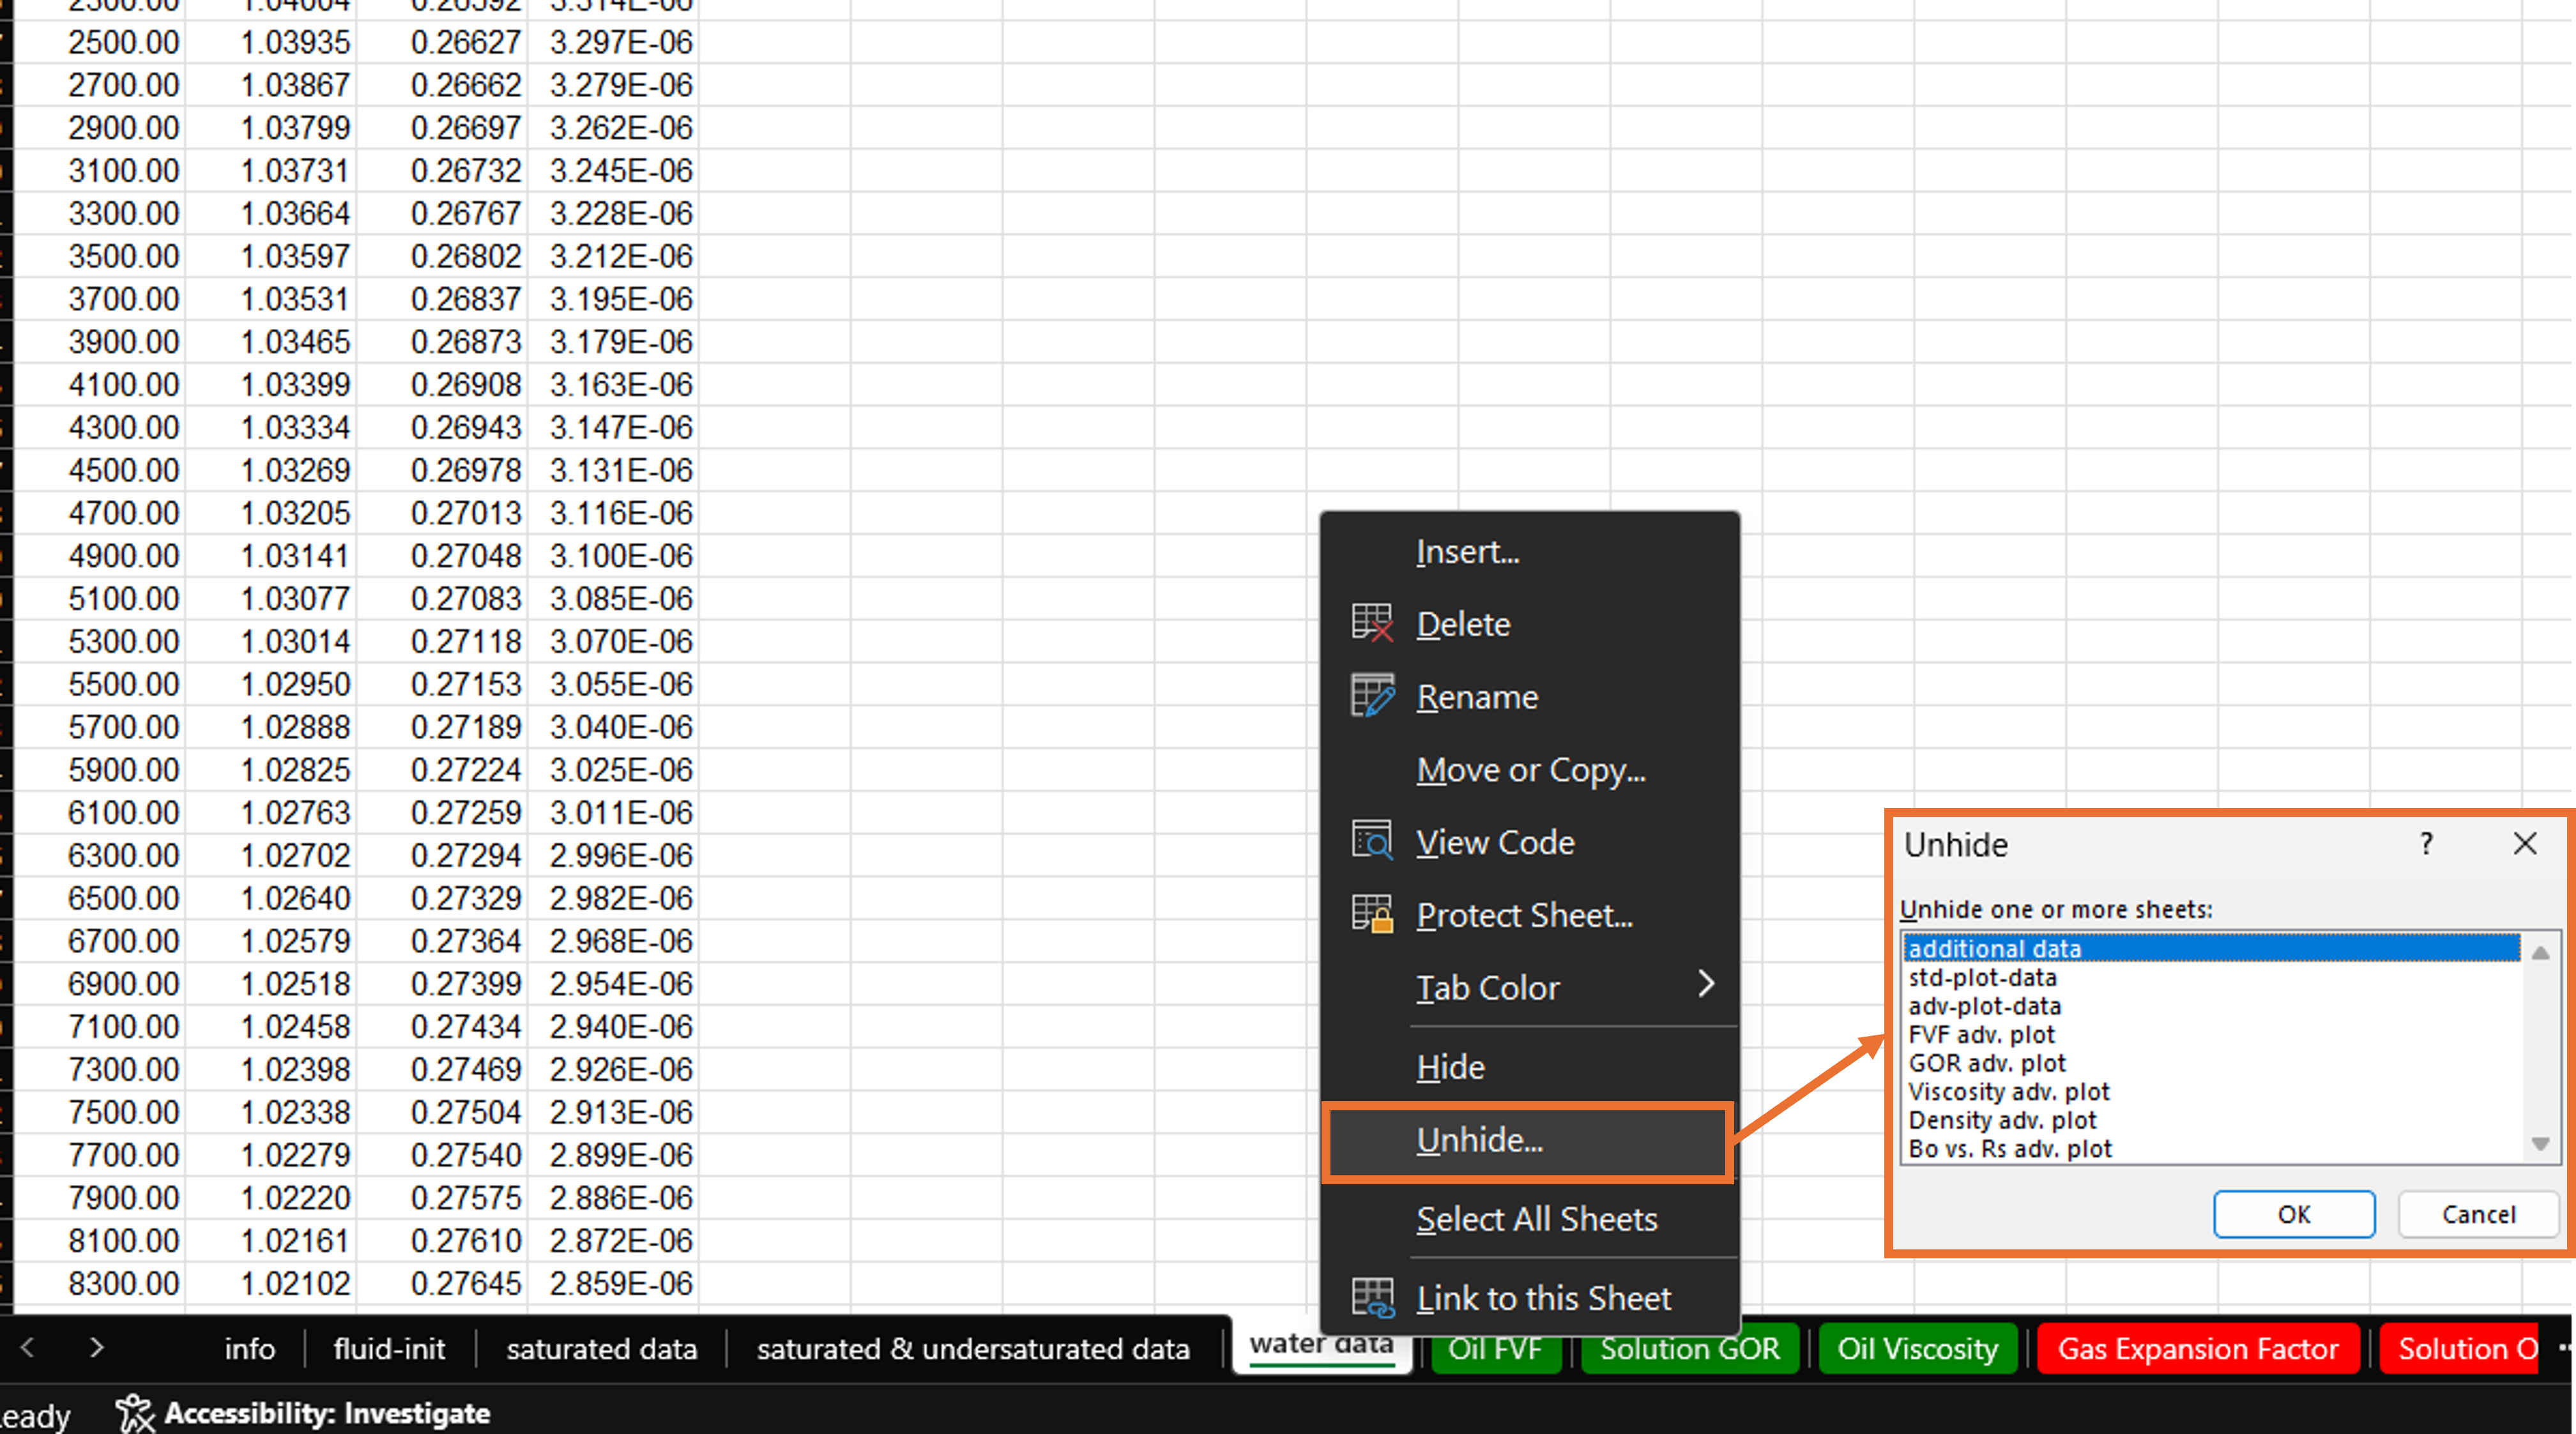The height and width of the screenshot is (1434, 2576).
Task: Click the Delete sheet icon
Action: click(x=1371, y=623)
